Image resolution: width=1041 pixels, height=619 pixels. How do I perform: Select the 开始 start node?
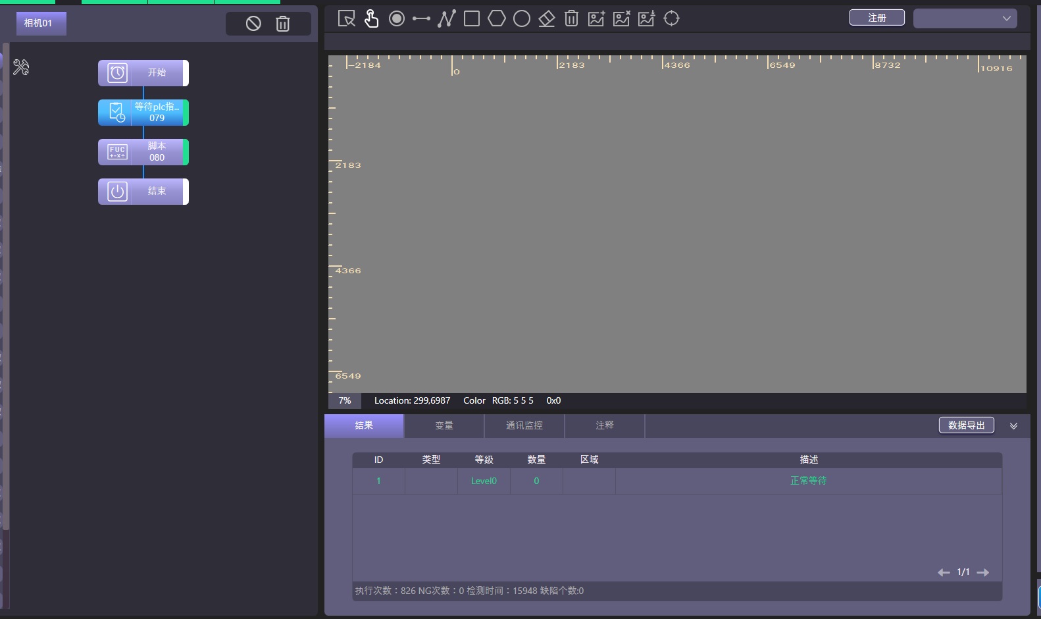click(143, 73)
